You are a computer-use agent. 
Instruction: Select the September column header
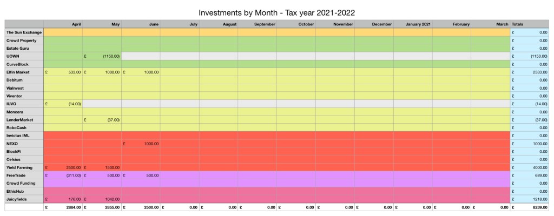click(257, 24)
